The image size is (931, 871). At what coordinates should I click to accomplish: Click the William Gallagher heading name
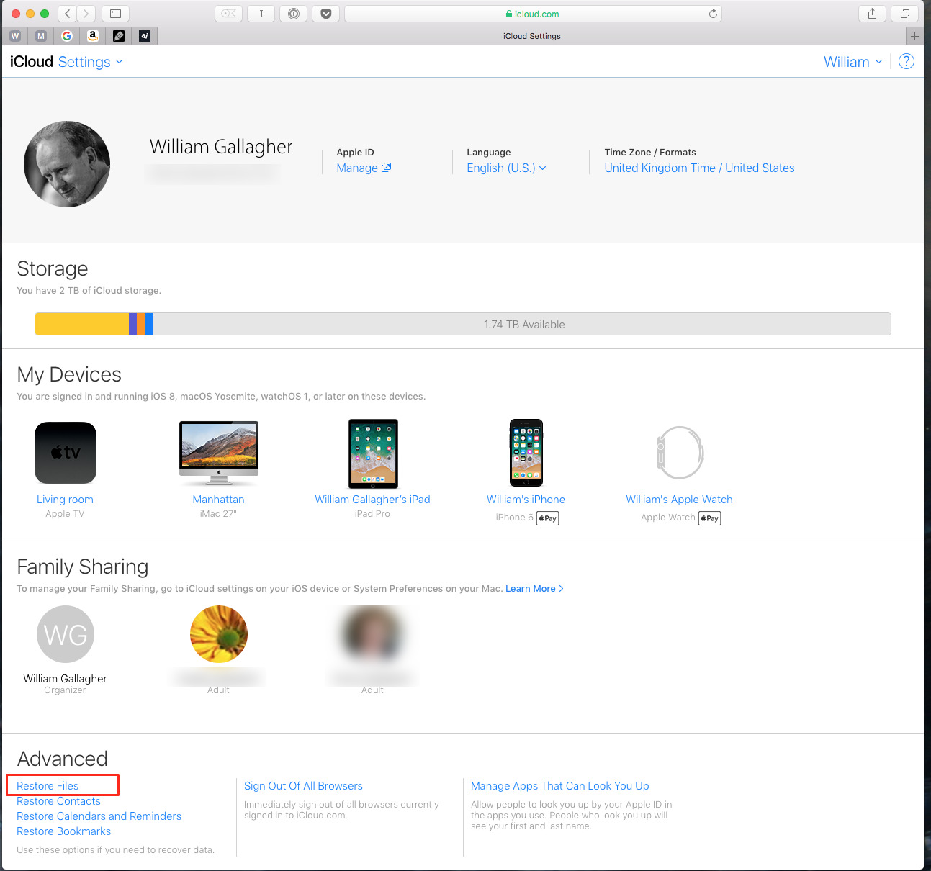(x=221, y=147)
